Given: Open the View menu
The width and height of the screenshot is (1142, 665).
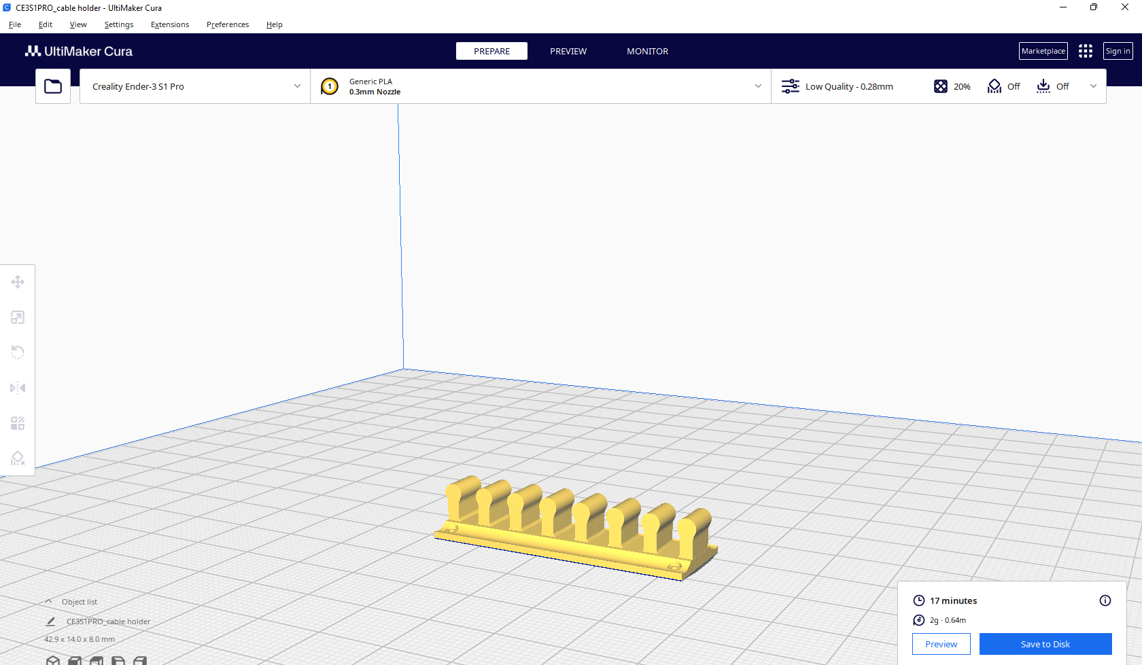Looking at the screenshot, I should (78, 24).
